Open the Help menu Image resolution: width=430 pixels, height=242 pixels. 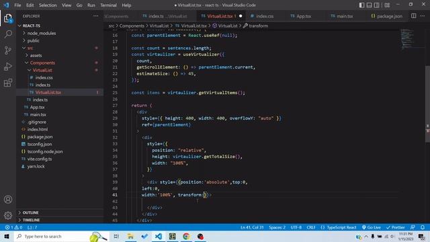(x=126, y=5)
